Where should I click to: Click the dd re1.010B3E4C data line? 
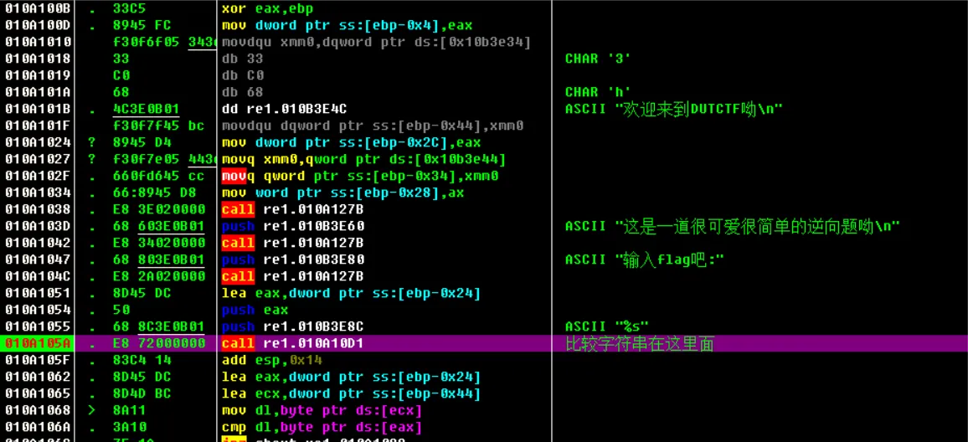click(284, 109)
